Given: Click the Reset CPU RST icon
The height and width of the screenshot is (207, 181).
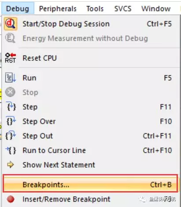Looking at the screenshot, I should tap(11, 58).
